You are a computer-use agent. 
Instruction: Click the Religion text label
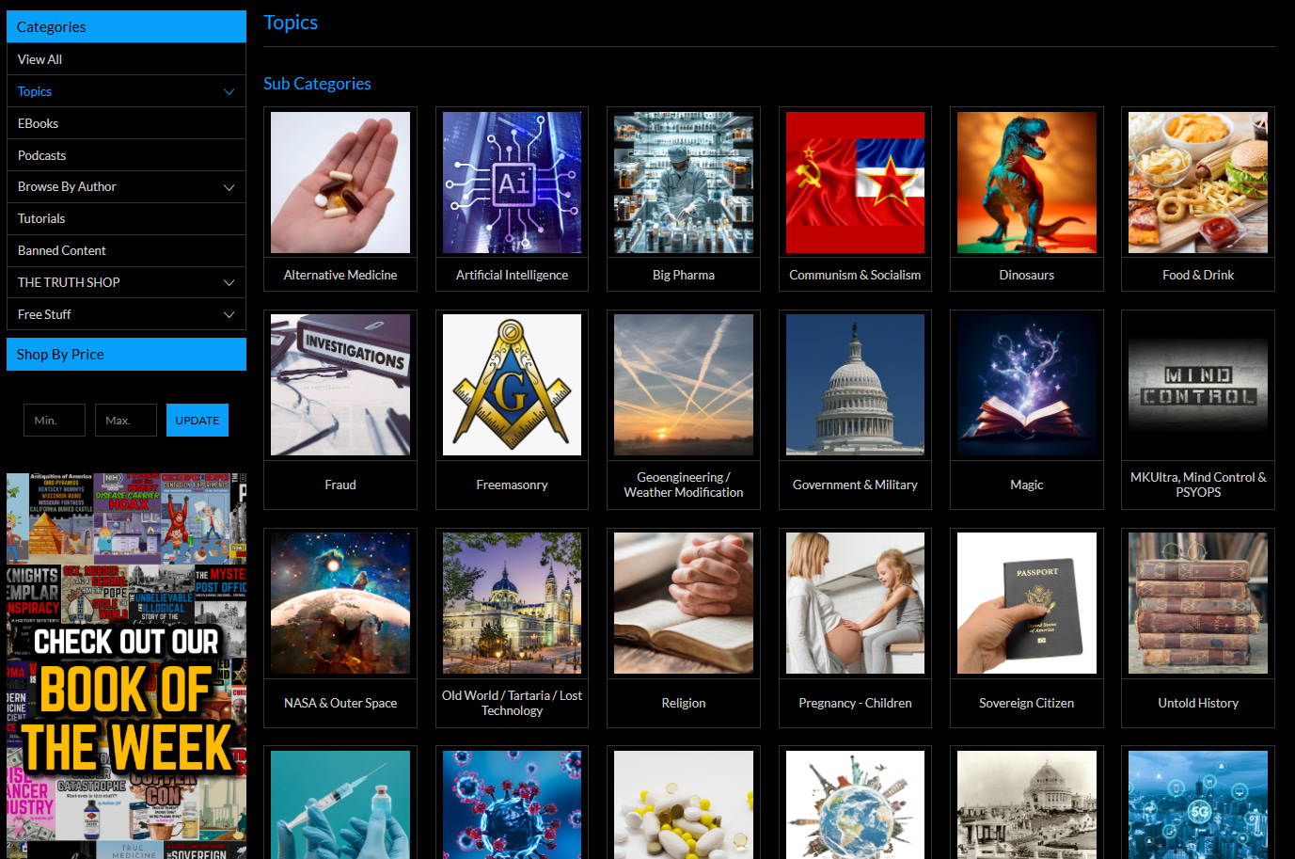pyautogui.click(x=684, y=703)
